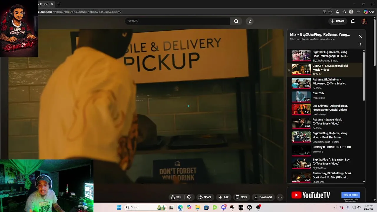Viewport: 377px width, 212px height.
Task: Add page to favorites star icon
Action: point(330,12)
